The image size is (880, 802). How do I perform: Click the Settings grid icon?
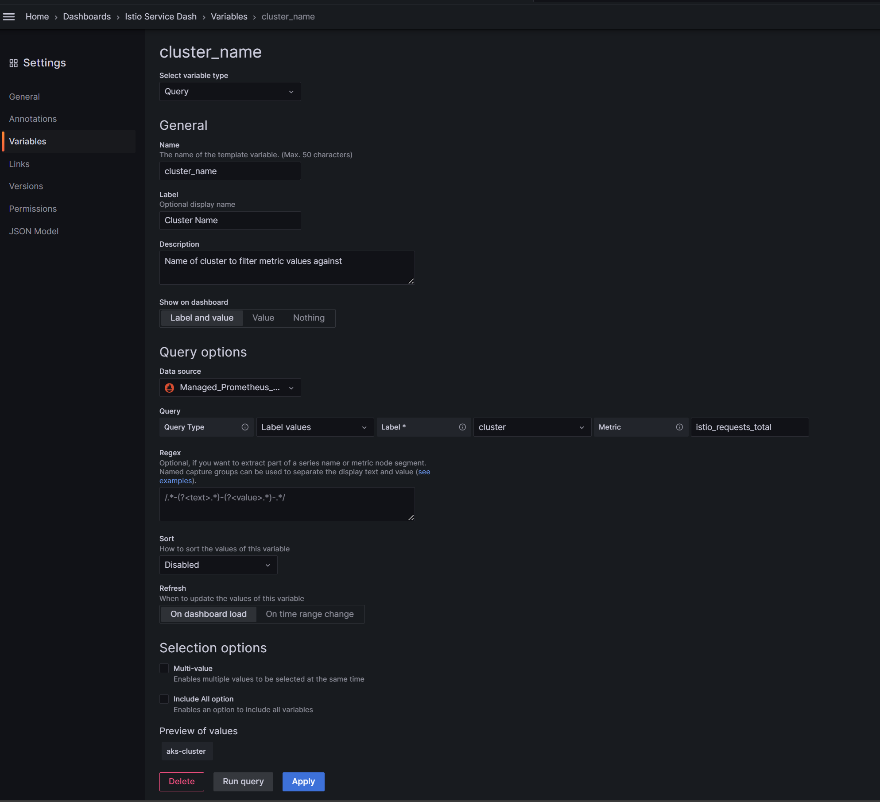coord(13,63)
